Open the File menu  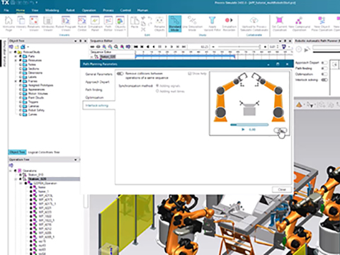6,10
